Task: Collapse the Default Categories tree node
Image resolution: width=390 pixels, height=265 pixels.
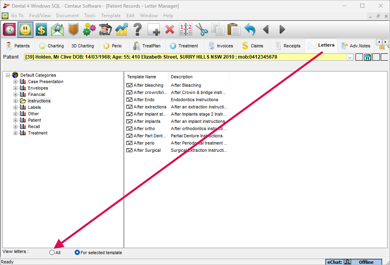Action: 8,75
